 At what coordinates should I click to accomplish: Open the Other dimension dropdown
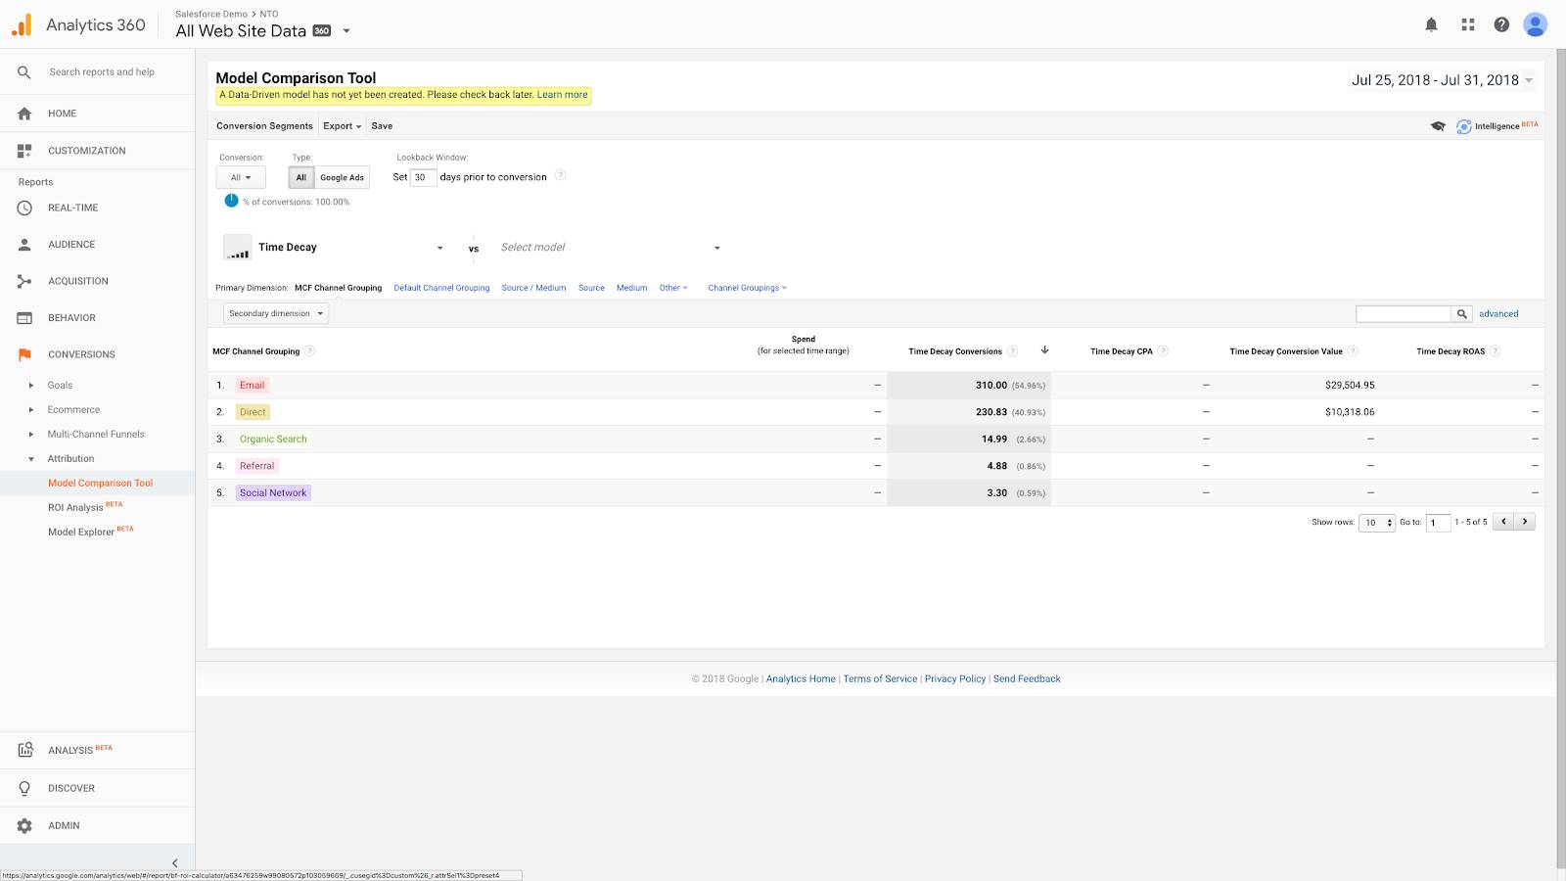pos(673,288)
